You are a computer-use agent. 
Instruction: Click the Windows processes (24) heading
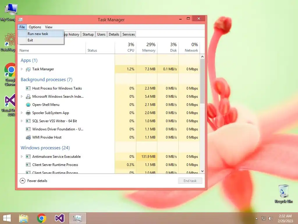coord(45,148)
